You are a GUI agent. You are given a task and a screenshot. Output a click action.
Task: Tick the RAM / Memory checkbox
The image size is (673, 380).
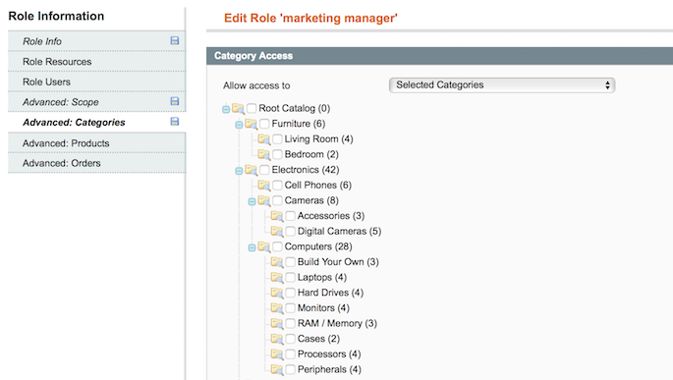pyautogui.click(x=290, y=323)
